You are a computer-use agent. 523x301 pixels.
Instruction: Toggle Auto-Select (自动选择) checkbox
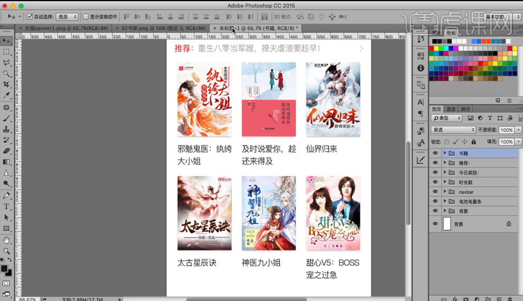[x=30, y=17]
